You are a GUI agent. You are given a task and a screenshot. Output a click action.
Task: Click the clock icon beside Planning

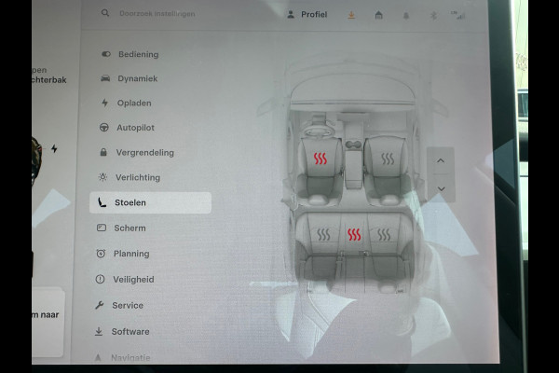coord(101,254)
